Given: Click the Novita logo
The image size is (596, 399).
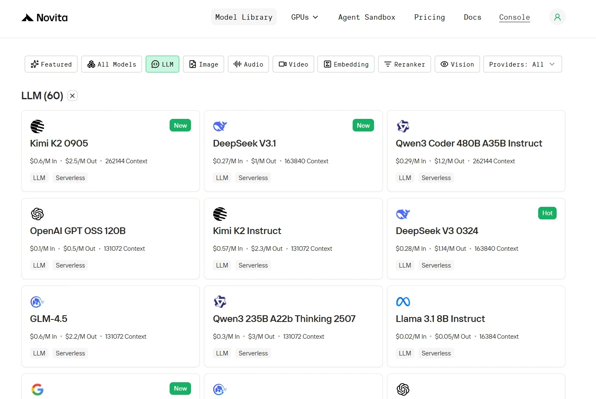Looking at the screenshot, I should point(44,18).
